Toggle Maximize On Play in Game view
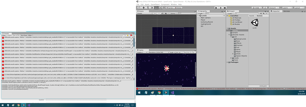The image size is (306, 107). click(x=189, y=52)
